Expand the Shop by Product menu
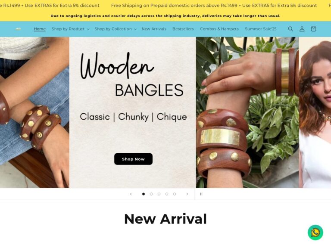Viewport: 331px width, 248px height. pos(71,29)
